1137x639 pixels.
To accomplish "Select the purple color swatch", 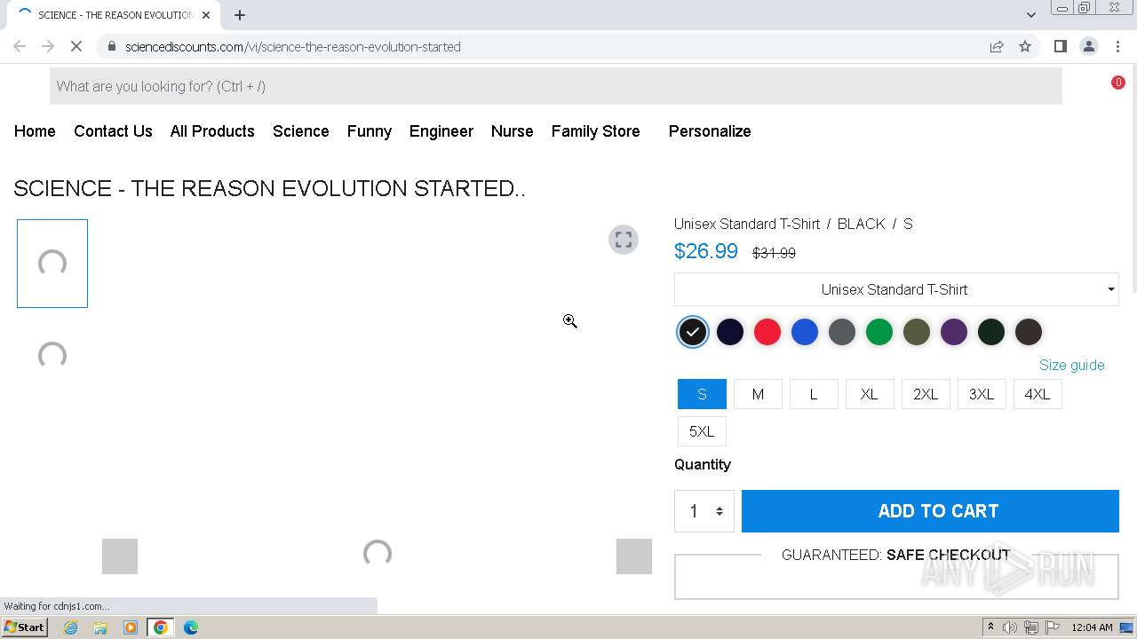I will [954, 332].
